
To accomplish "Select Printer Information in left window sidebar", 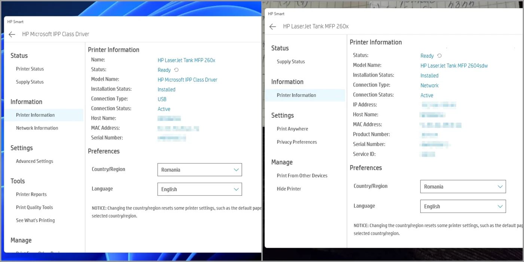I will [x=44, y=115].
